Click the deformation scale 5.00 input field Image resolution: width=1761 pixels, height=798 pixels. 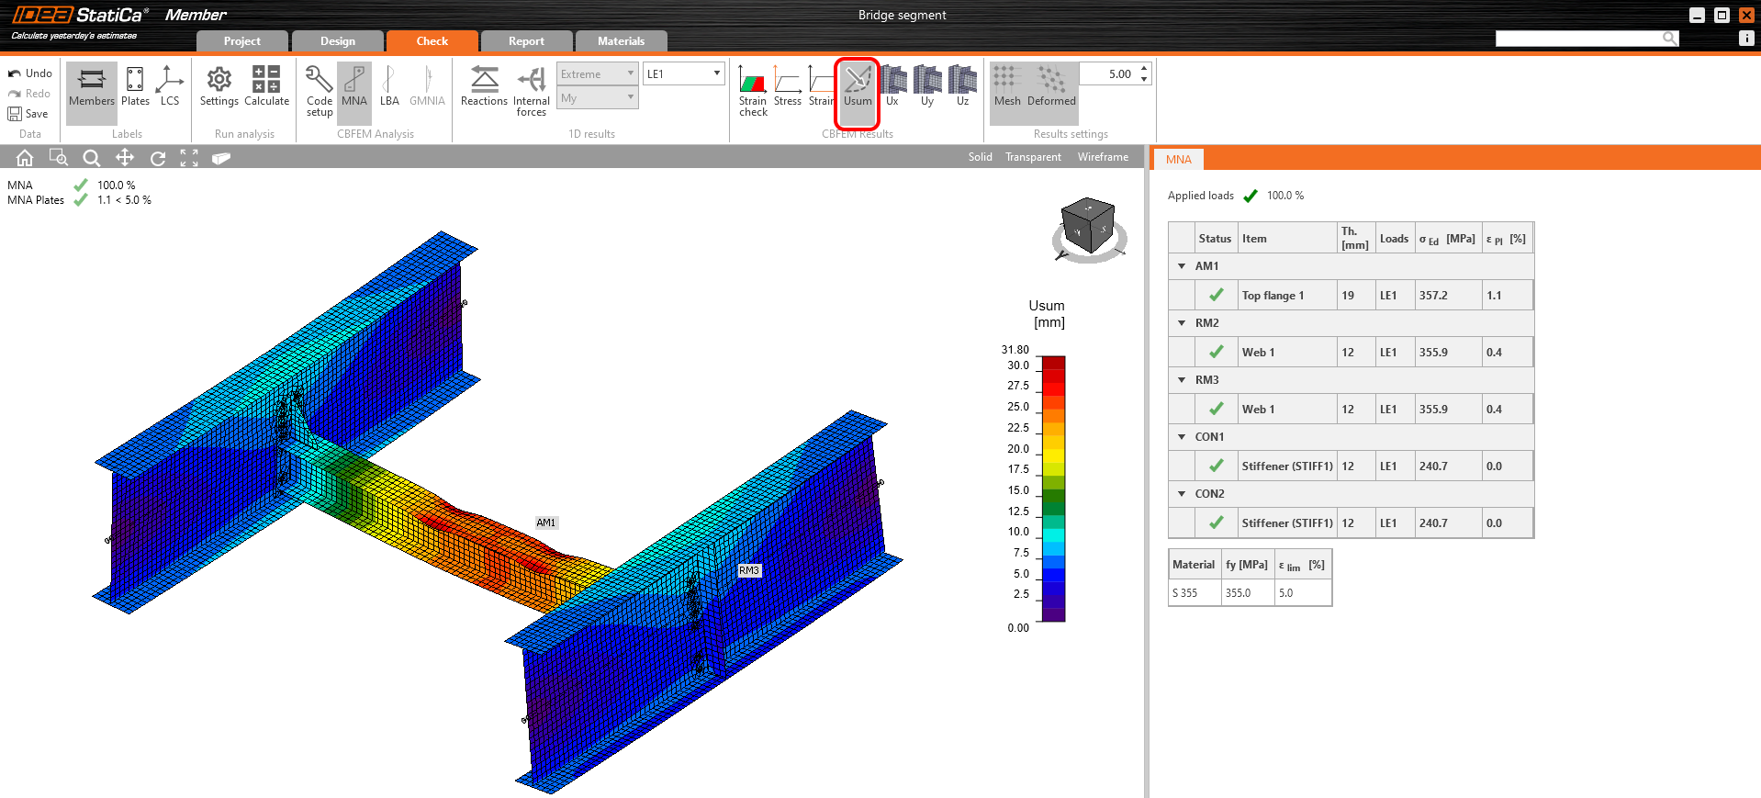point(1109,73)
